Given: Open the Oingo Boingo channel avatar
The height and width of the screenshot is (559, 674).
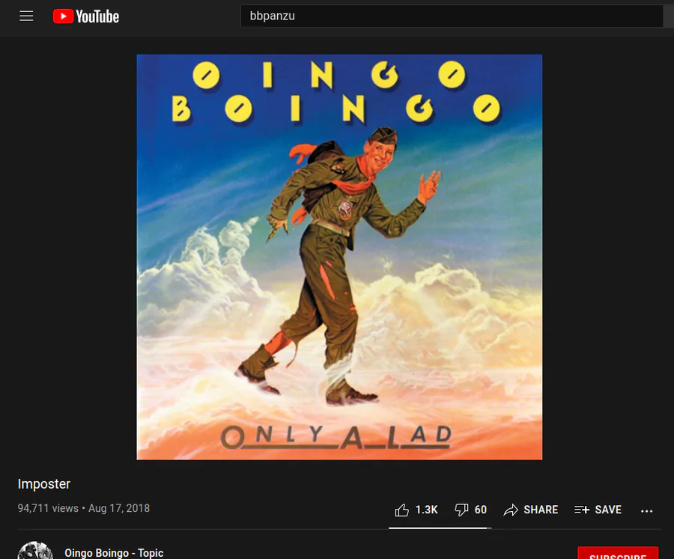Looking at the screenshot, I should click(x=35, y=551).
